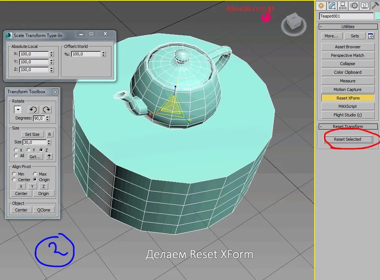Open the Flight Studio (c) utility
The height and width of the screenshot is (280, 380).
pos(348,115)
